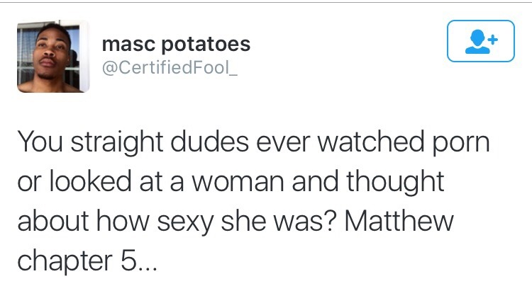Click the word "chapter" in last line
The image size is (532, 303).
pyautogui.click(x=60, y=263)
